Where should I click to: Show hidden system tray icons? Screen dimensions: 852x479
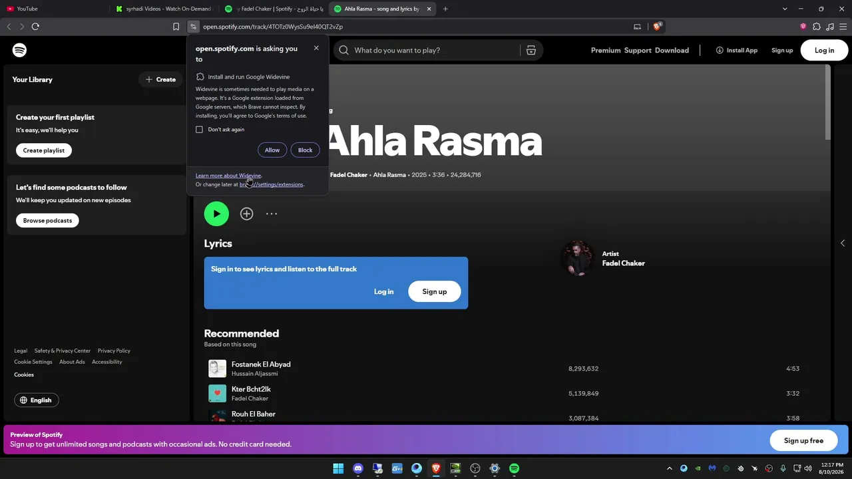click(670, 468)
